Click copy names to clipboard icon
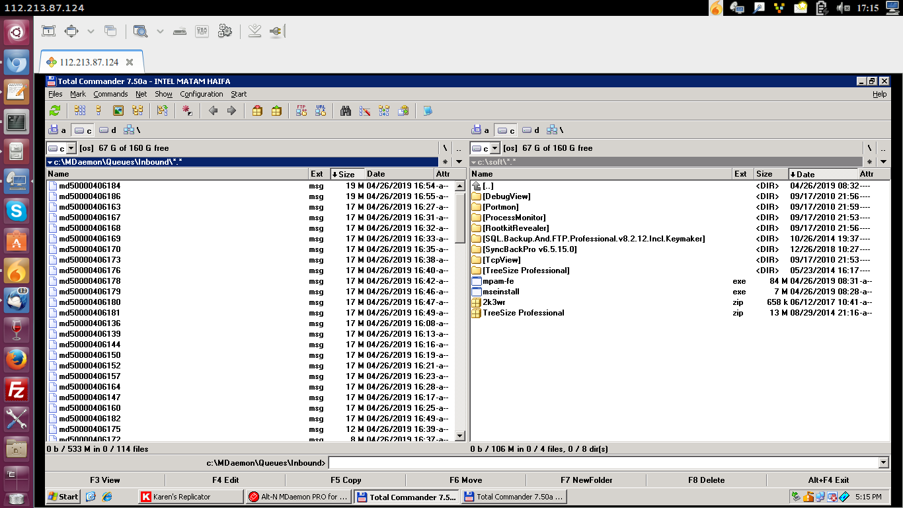 [x=403, y=110]
